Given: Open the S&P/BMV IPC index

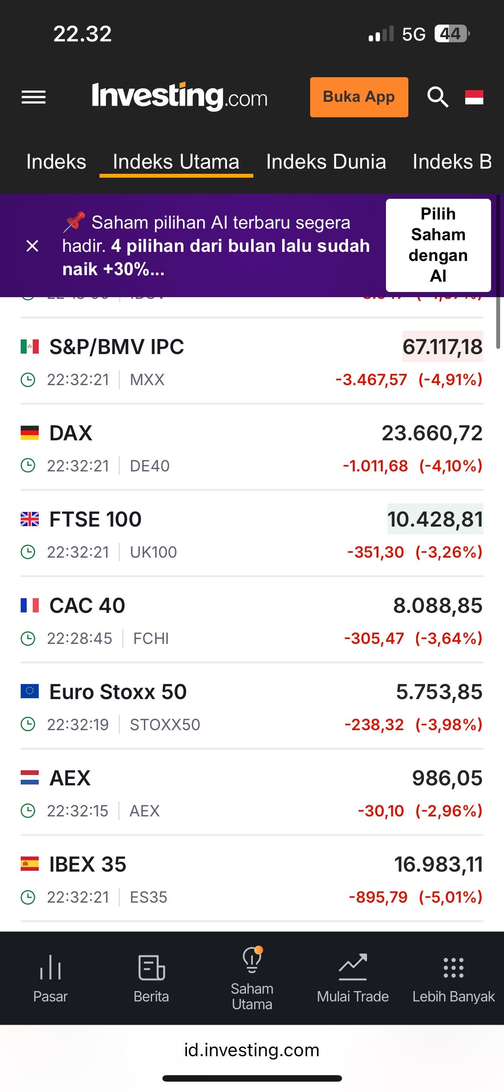Looking at the screenshot, I should [117, 347].
